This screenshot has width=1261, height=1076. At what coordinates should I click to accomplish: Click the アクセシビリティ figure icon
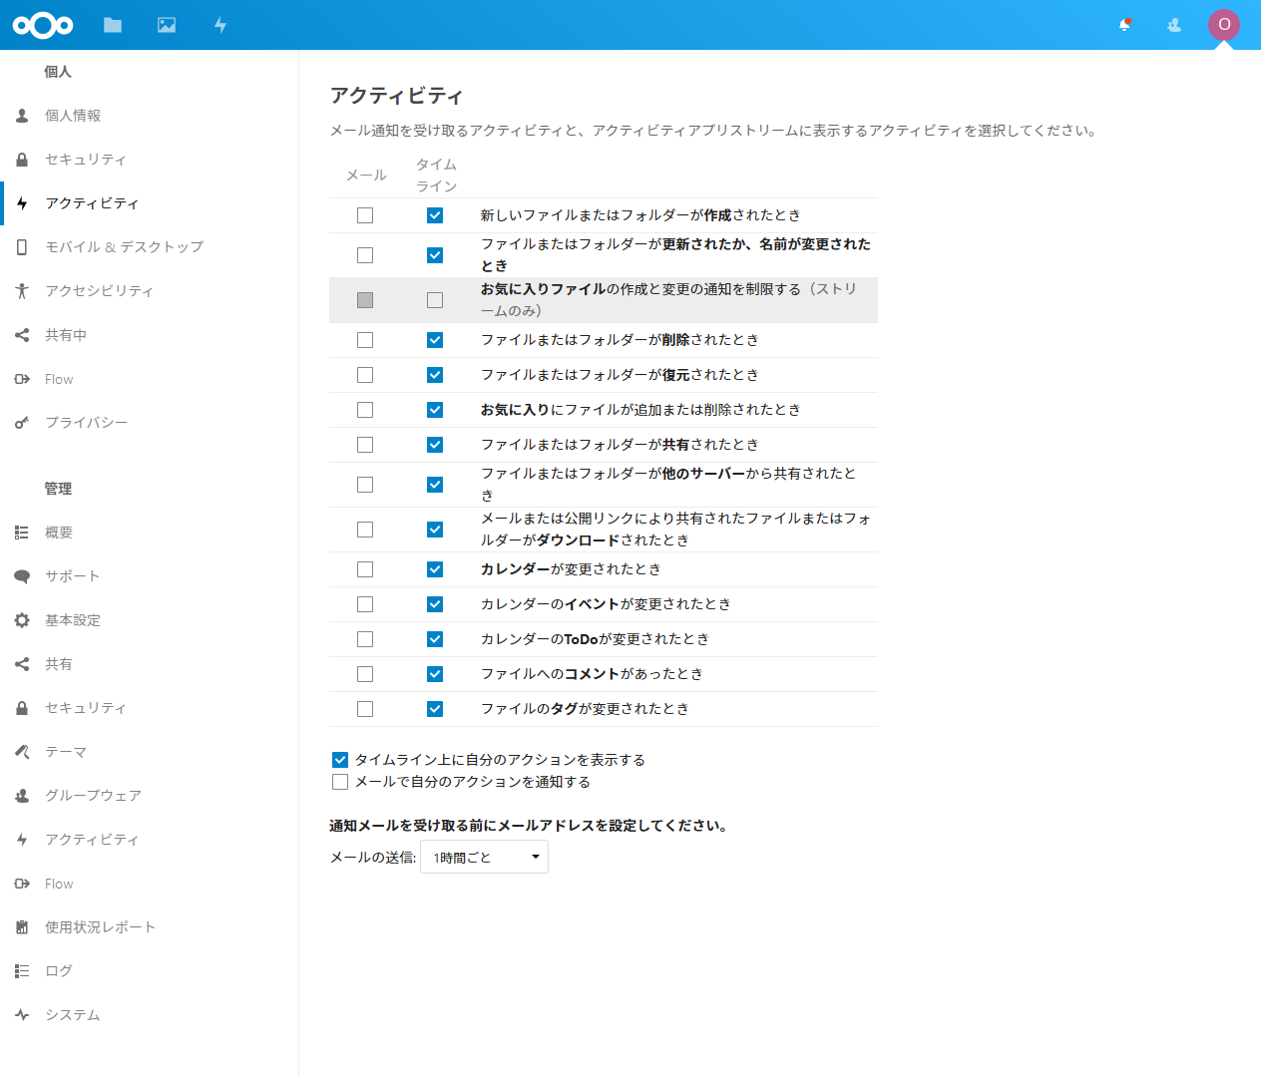tap(22, 291)
